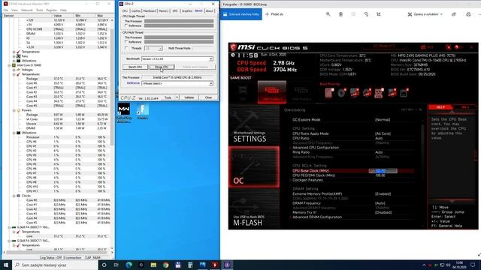Click the Clocks node icon in HWMonitor
The width and height of the screenshot is (481, 270).
[x=19, y=196]
